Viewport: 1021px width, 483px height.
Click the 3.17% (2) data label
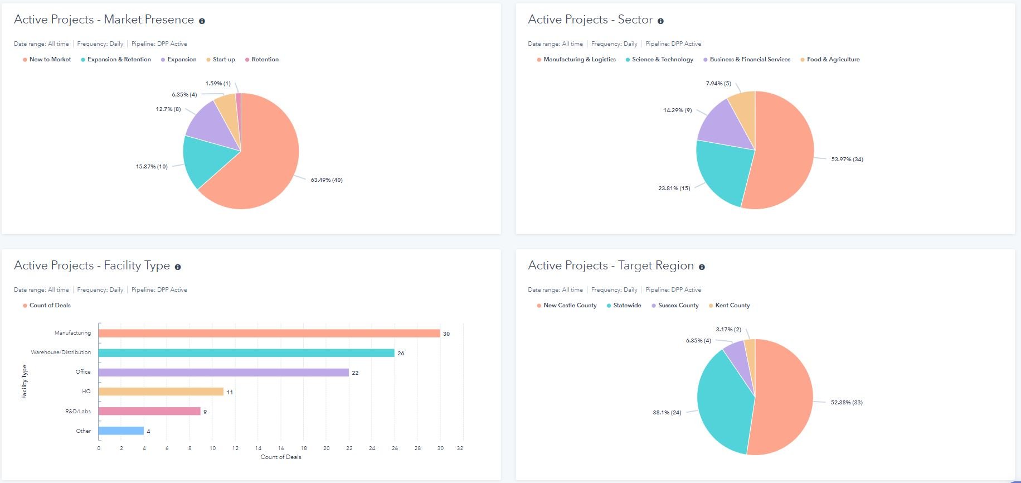tap(728, 330)
